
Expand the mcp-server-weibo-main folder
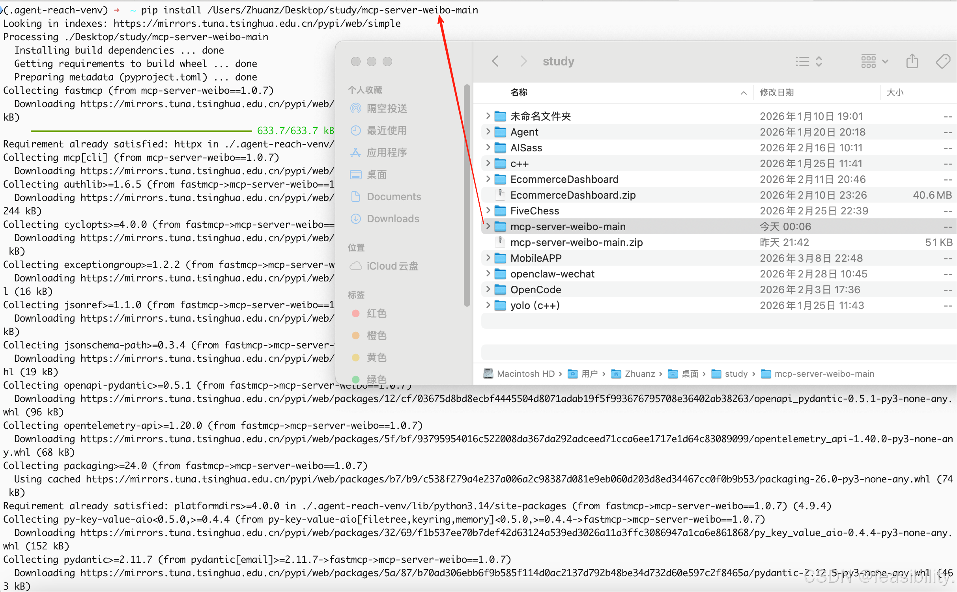488,226
